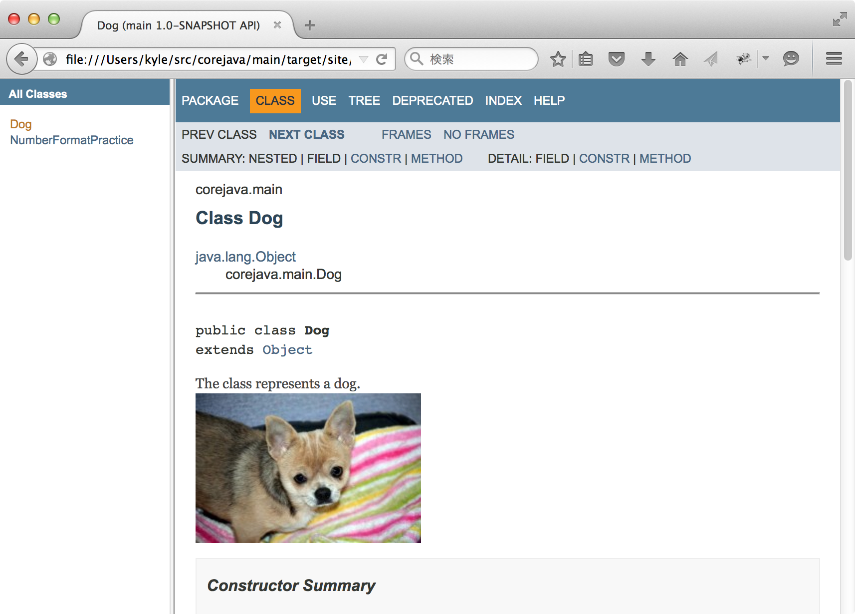Click the vertical scrollbar thumb
This screenshot has height=614, width=855.
[848, 171]
